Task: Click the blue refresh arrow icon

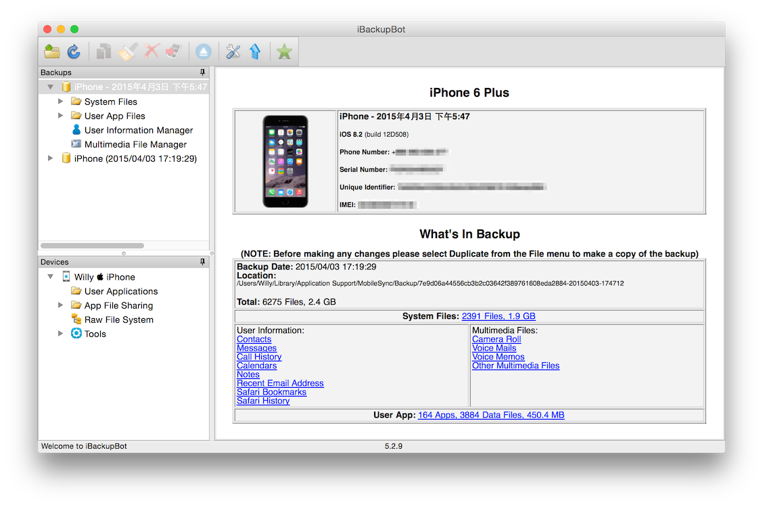Action: (x=74, y=51)
